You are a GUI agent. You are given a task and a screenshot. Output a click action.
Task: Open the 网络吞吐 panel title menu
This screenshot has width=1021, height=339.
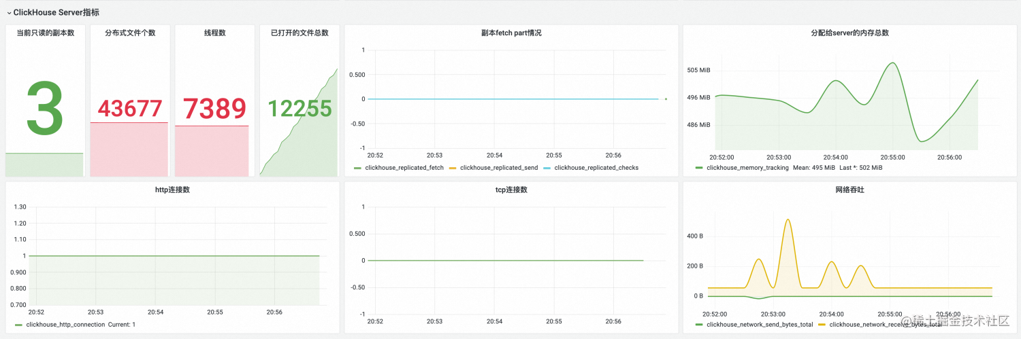pos(850,190)
